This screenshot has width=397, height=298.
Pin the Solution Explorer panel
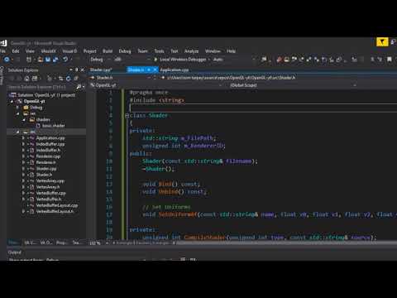click(77, 70)
